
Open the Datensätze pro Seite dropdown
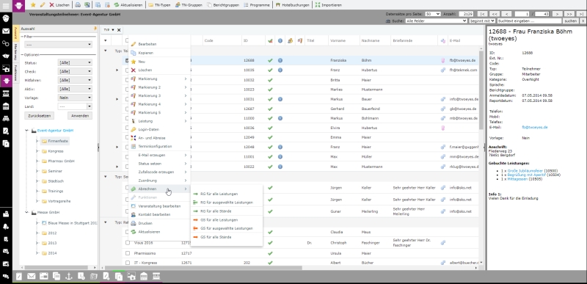click(x=433, y=14)
